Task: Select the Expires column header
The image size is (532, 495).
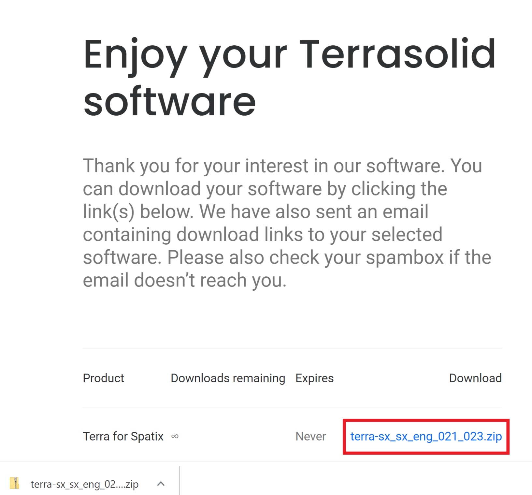Action: tap(314, 378)
